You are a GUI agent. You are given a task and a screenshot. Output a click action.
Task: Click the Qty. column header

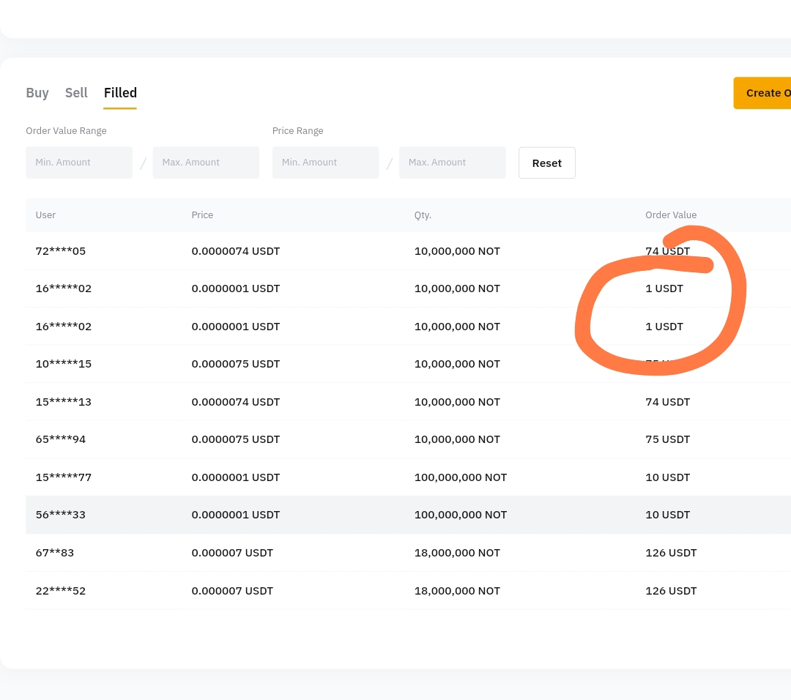[x=423, y=215]
